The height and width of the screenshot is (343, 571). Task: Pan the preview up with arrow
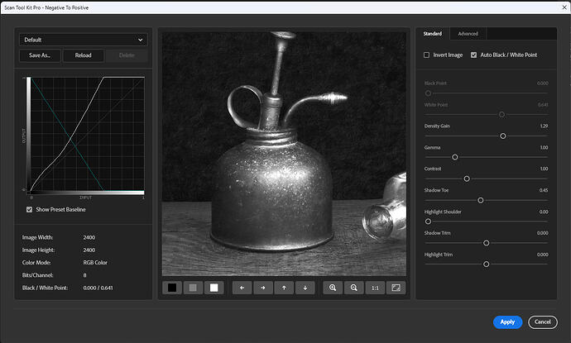pos(284,288)
